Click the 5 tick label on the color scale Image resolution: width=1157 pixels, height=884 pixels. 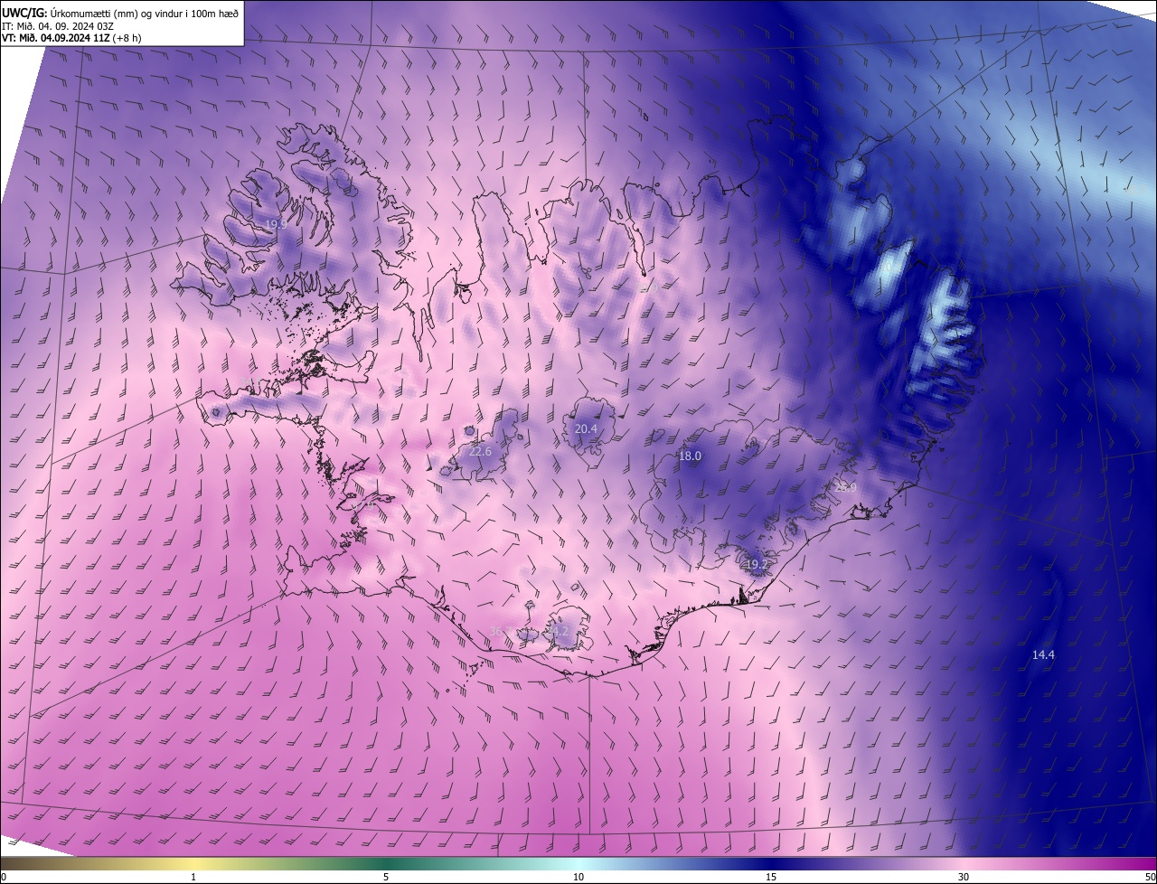tap(386, 877)
